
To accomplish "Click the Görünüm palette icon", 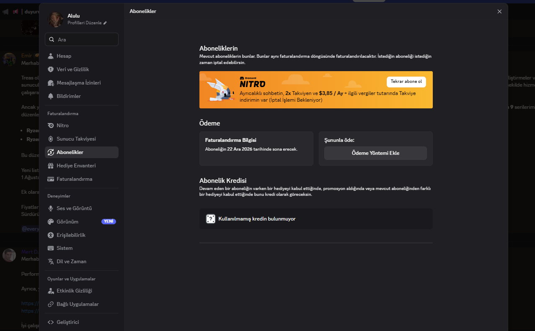I will pyautogui.click(x=51, y=222).
